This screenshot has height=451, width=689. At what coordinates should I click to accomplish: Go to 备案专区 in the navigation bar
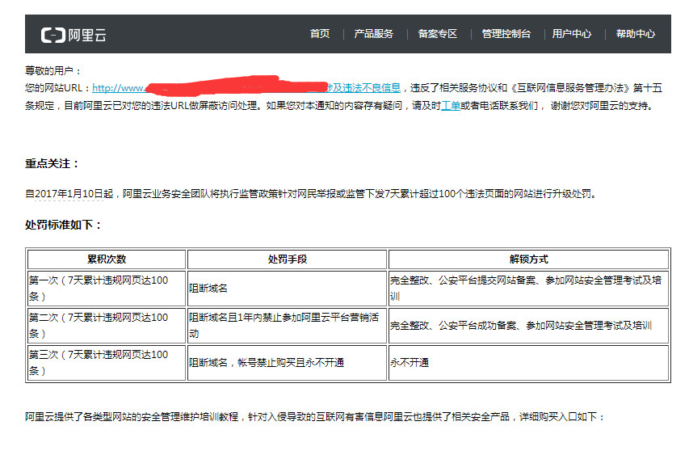(x=438, y=34)
